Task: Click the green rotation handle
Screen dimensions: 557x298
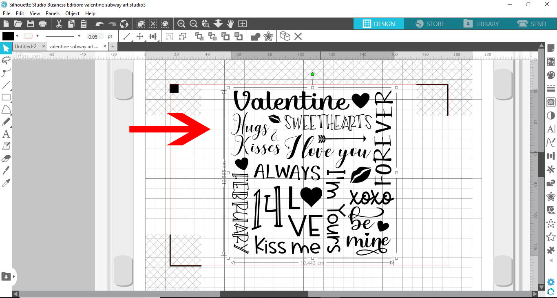Action: [x=312, y=74]
